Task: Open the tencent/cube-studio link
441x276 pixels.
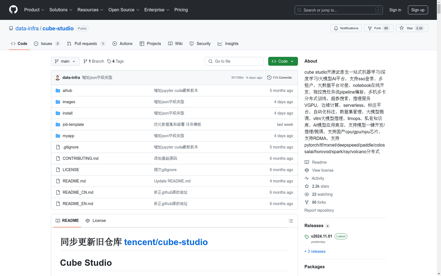Action: (166, 242)
